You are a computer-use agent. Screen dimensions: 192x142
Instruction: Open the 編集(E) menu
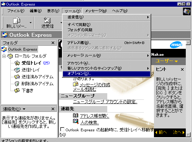click(36, 11)
